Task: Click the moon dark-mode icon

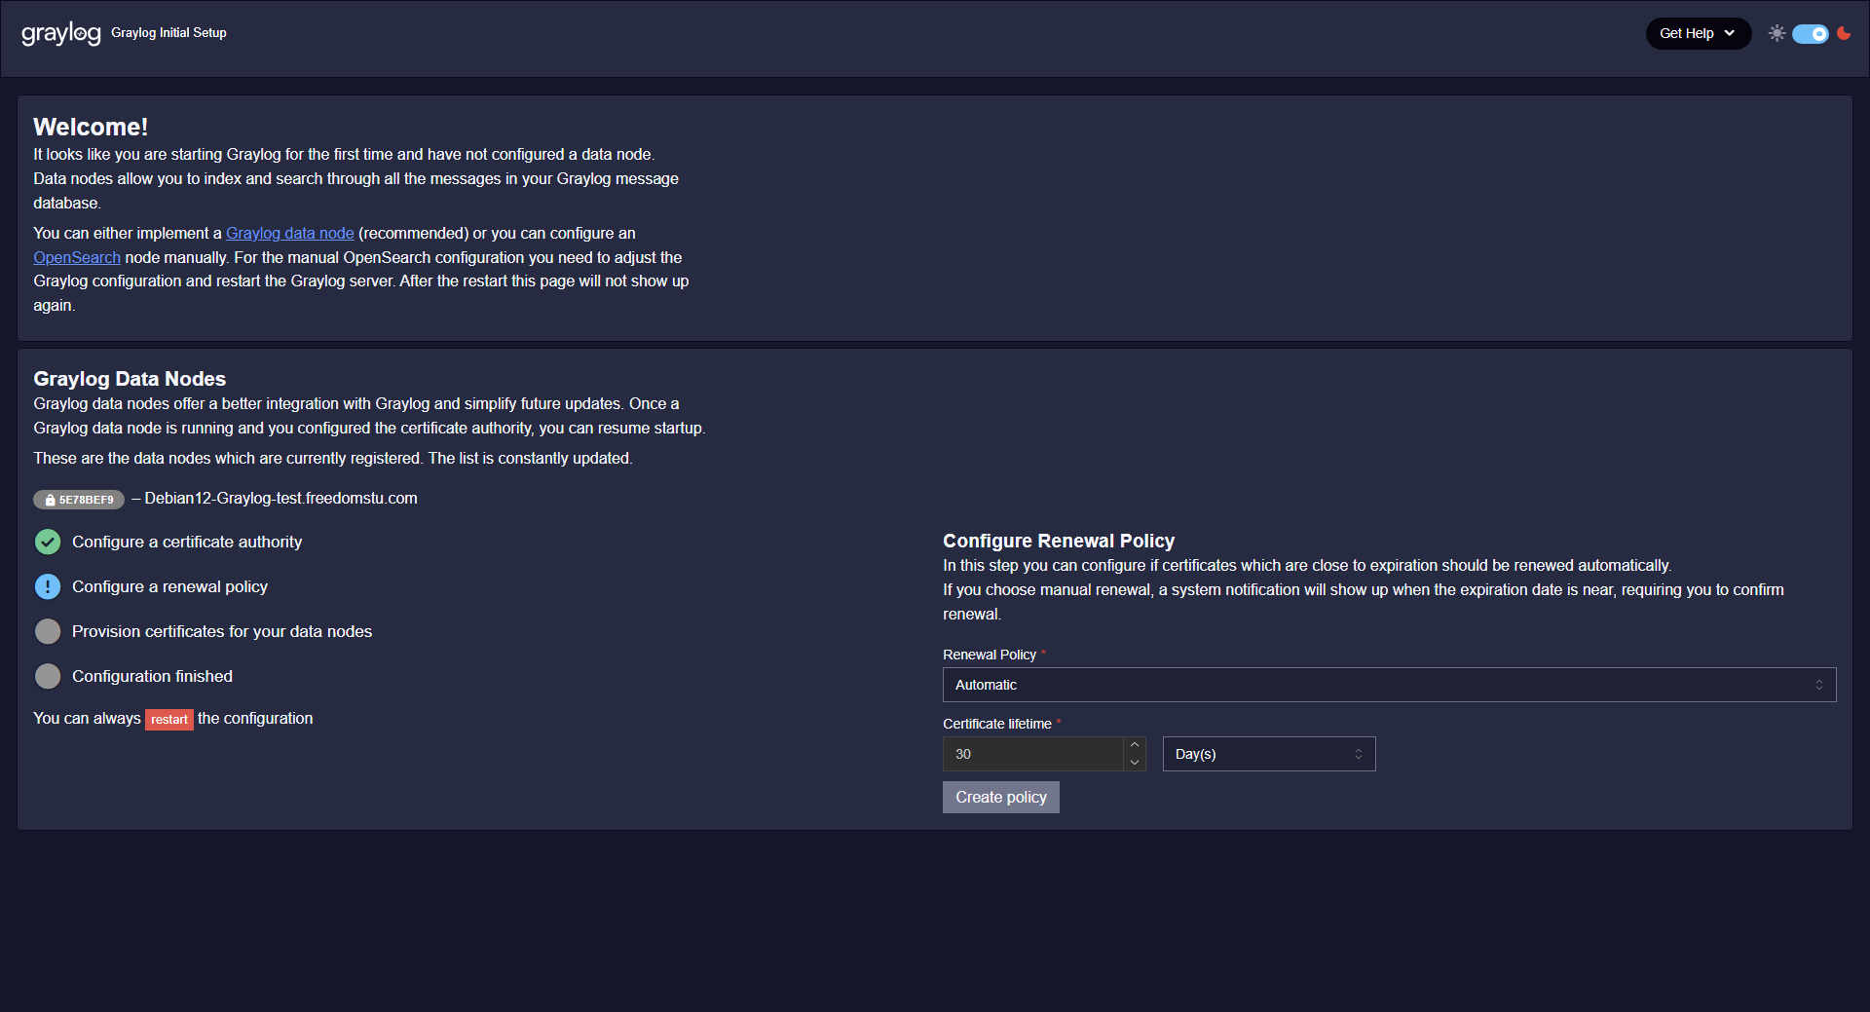Action: [x=1844, y=33]
